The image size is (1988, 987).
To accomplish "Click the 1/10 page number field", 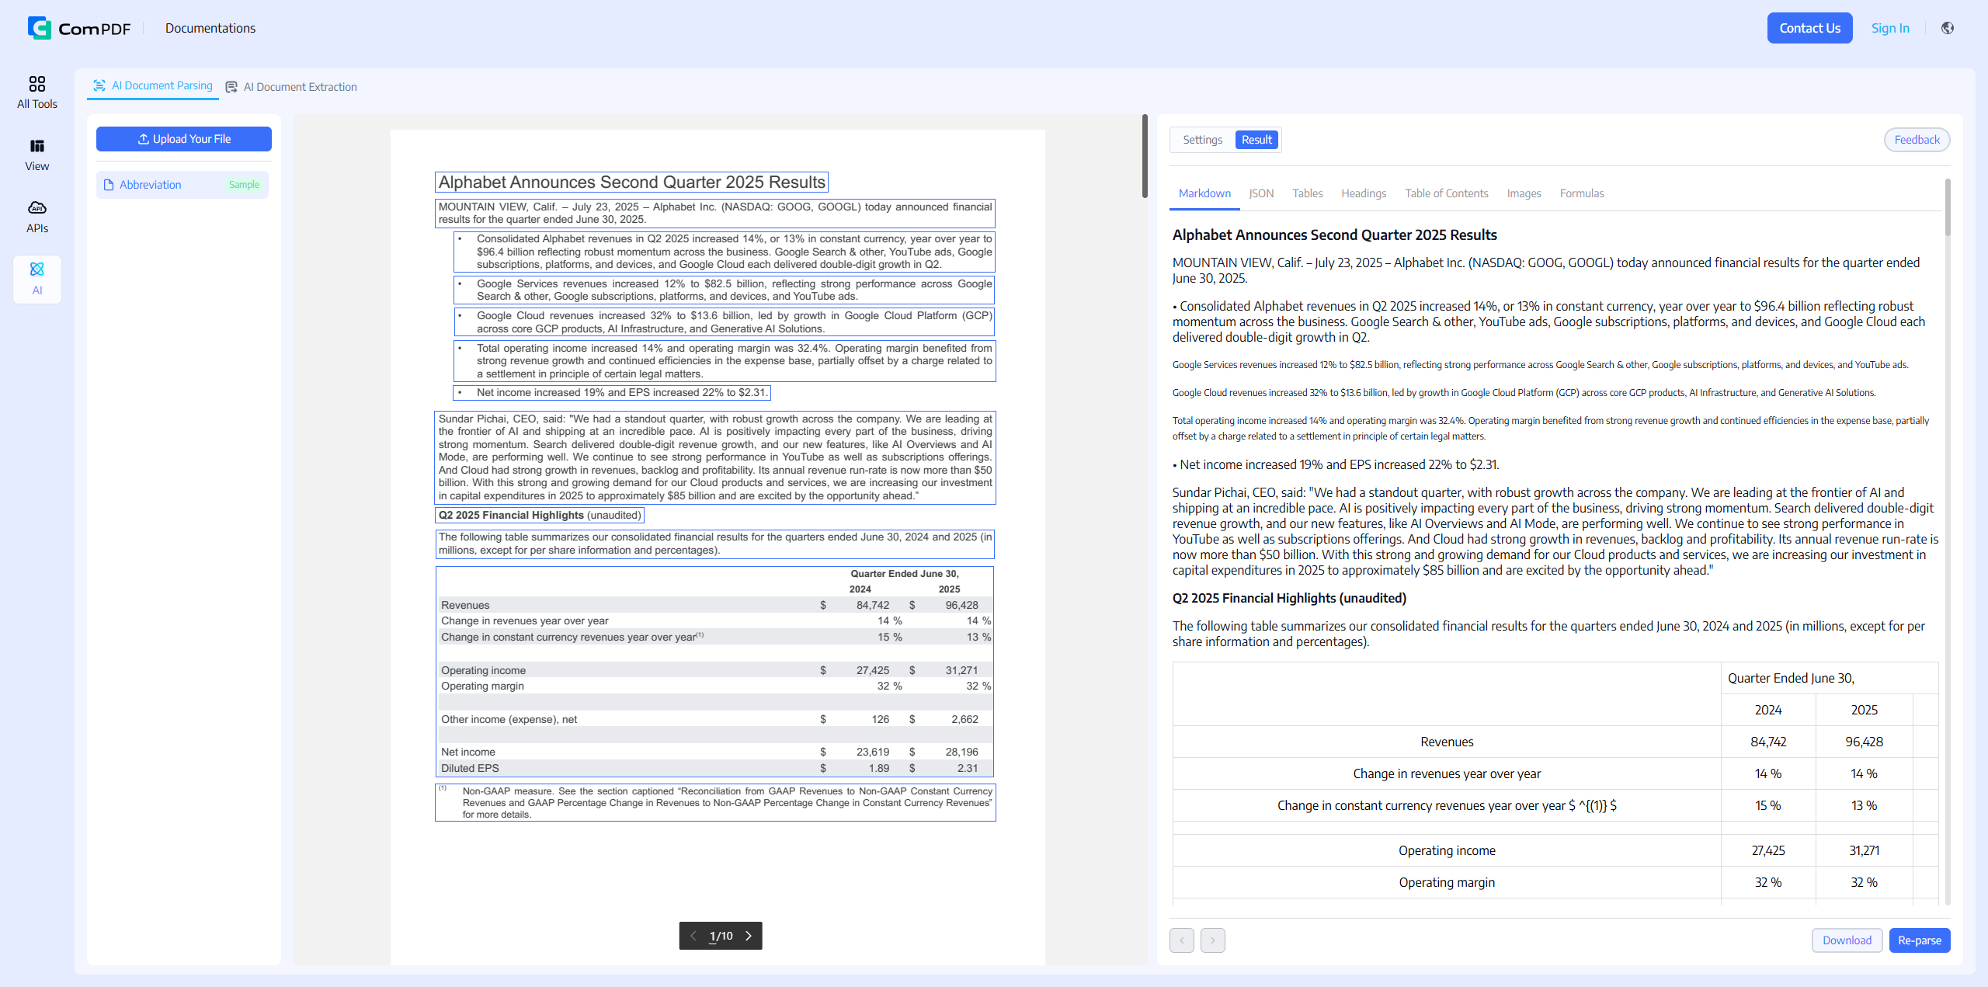I will point(721,936).
